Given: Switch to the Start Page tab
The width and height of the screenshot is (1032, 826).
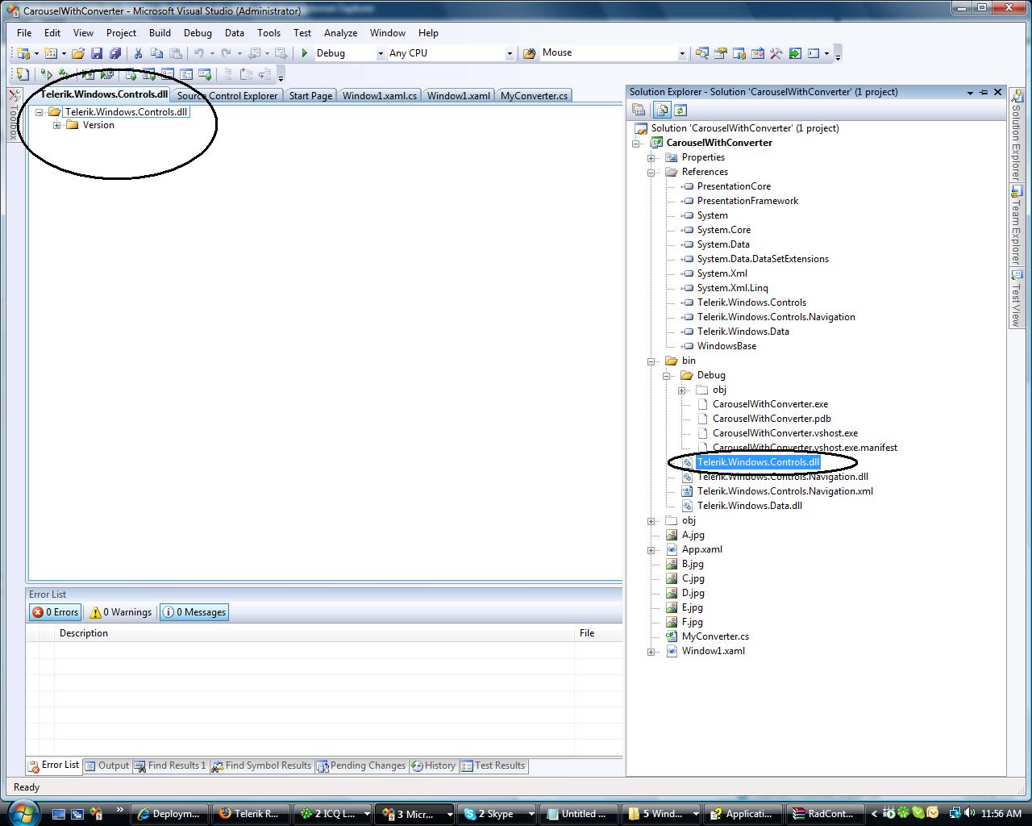Looking at the screenshot, I should [x=310, y=95].
